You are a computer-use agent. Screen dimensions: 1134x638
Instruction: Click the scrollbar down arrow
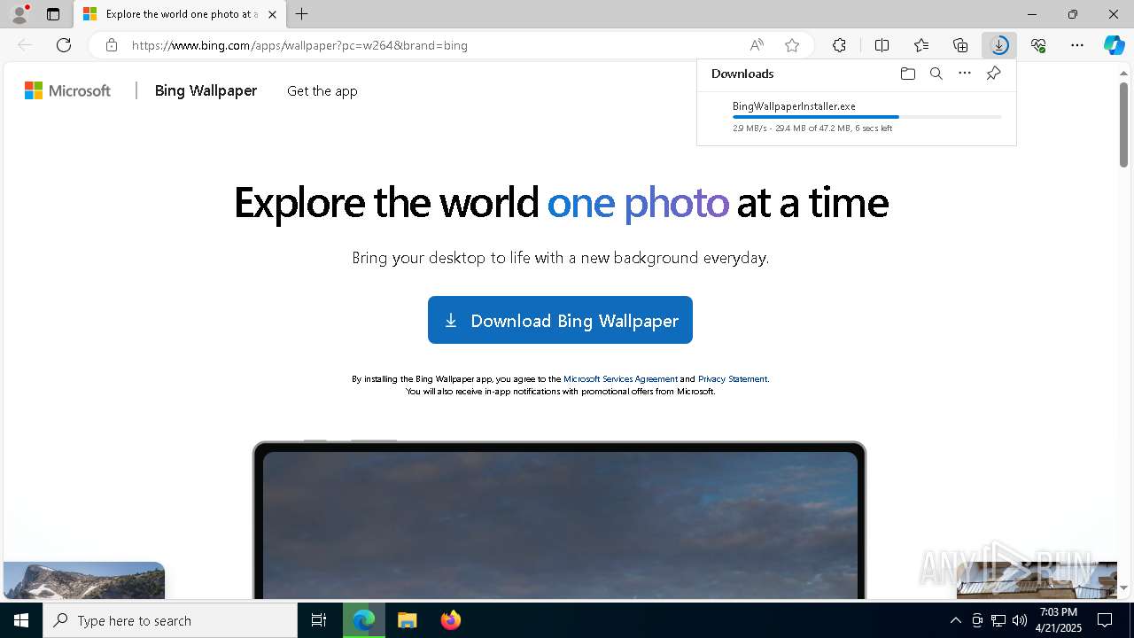(x=1123, y=587)
